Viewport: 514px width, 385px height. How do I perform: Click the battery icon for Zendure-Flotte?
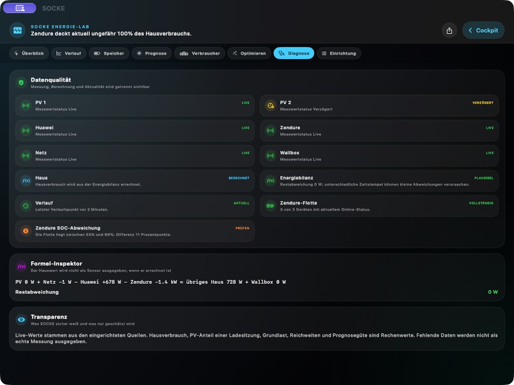(271, 206)
